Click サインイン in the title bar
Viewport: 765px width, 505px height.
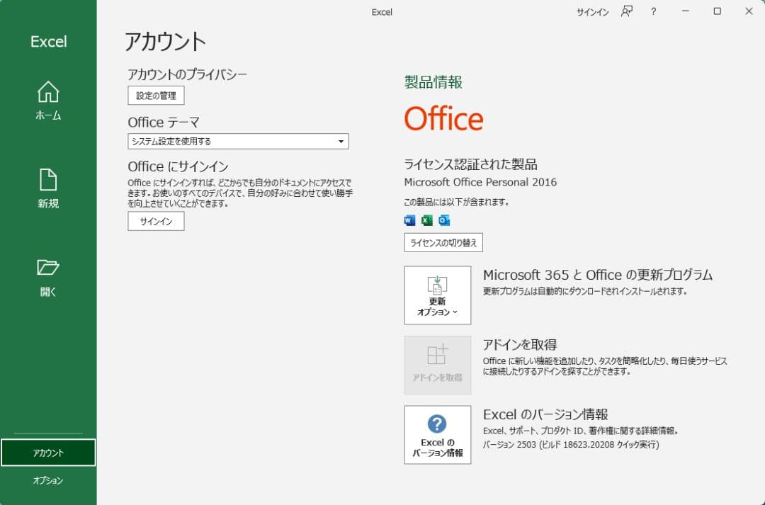(x=592, y=12)
